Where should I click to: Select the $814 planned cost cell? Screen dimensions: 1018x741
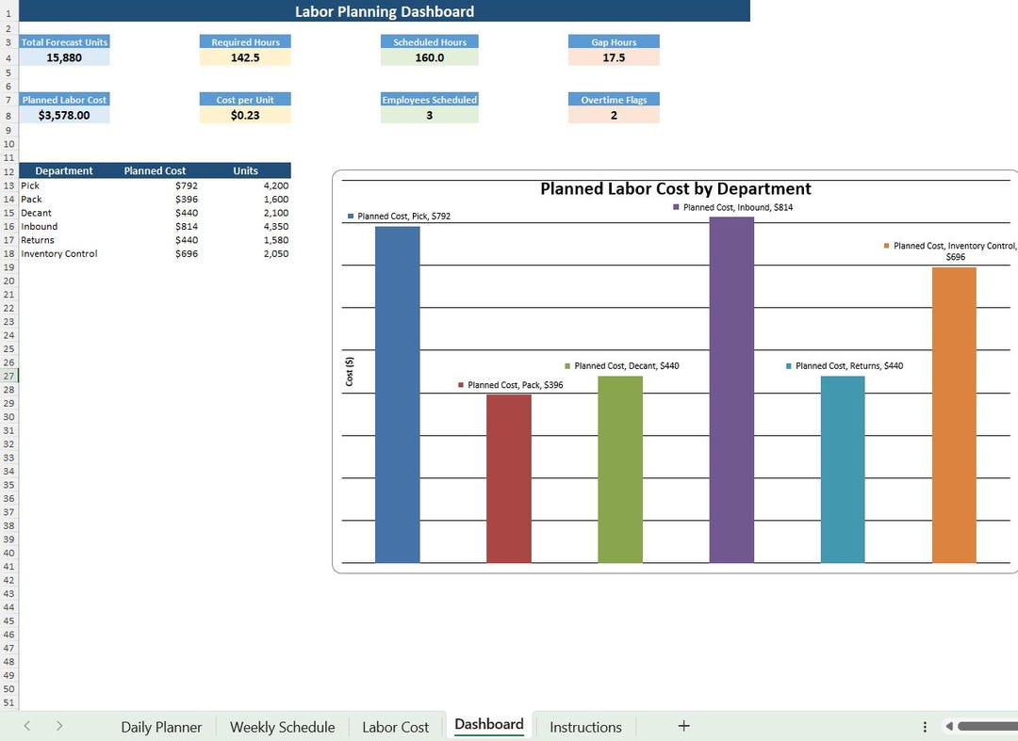tap(156, 226)
